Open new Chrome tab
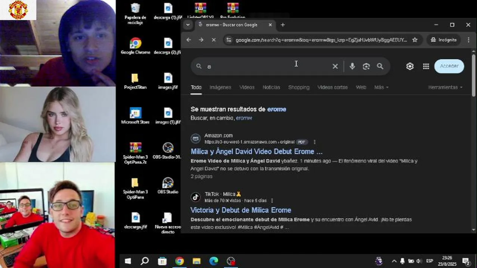This screenshot has width=477, height=268. [283, 25]
